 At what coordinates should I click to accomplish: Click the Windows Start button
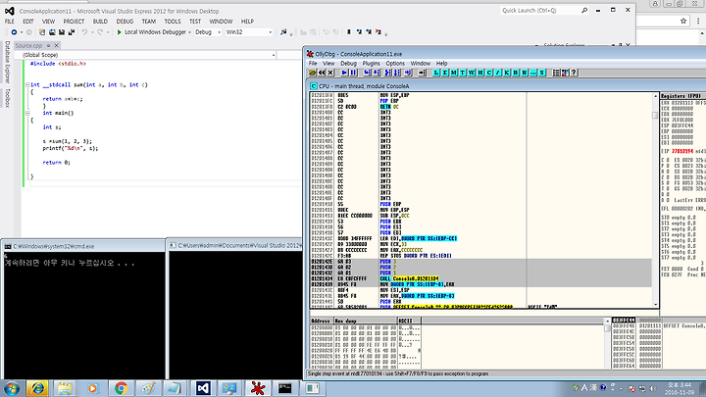(12, 388)
